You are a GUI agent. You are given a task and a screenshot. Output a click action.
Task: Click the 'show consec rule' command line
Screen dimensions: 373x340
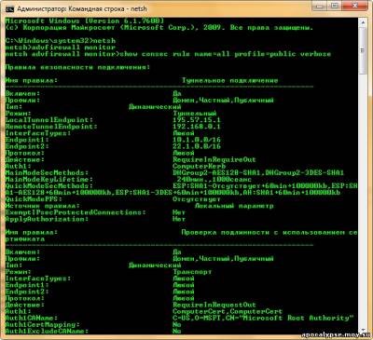pyautogui.click(x=168, y=54)
